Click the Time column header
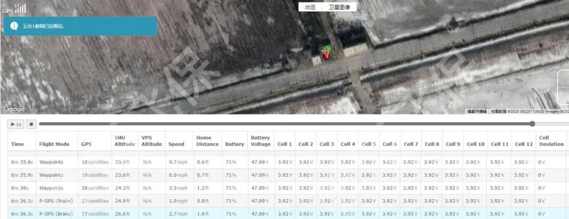Image resolution: width=569 pixels, height=219 pixels. pos(17,144)
